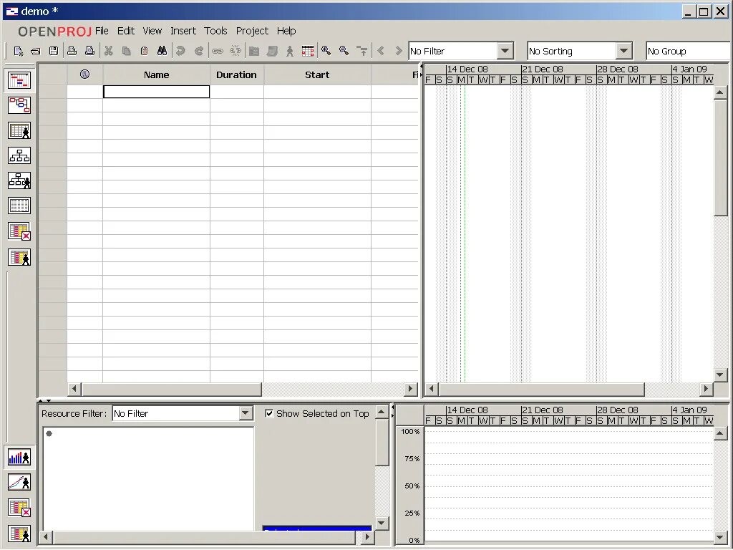The width and height of the screenshot is (733, 550).
Task: Click the right chevron navigation arrow
Action: pyautogui.click(x=399, y=51)
